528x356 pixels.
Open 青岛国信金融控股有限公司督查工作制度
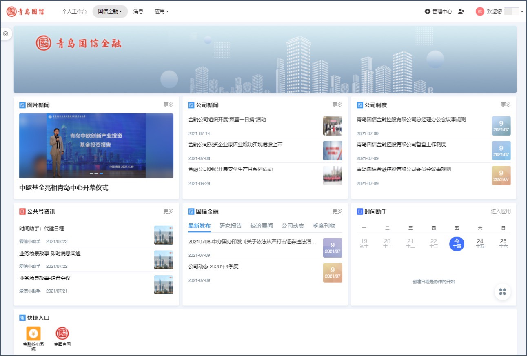point(402,144)
